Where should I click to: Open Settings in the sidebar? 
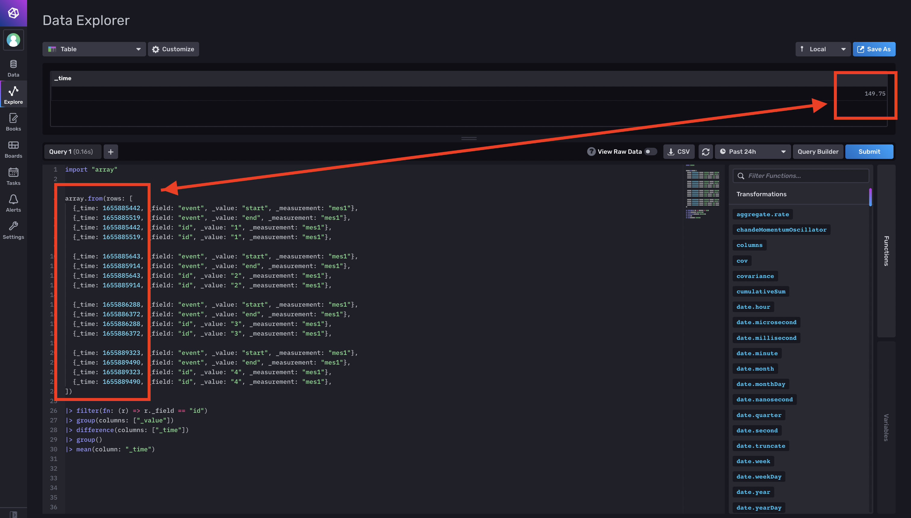click(14, 231)
